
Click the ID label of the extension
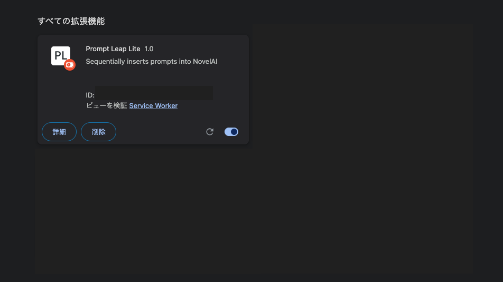tap(90, 95)
